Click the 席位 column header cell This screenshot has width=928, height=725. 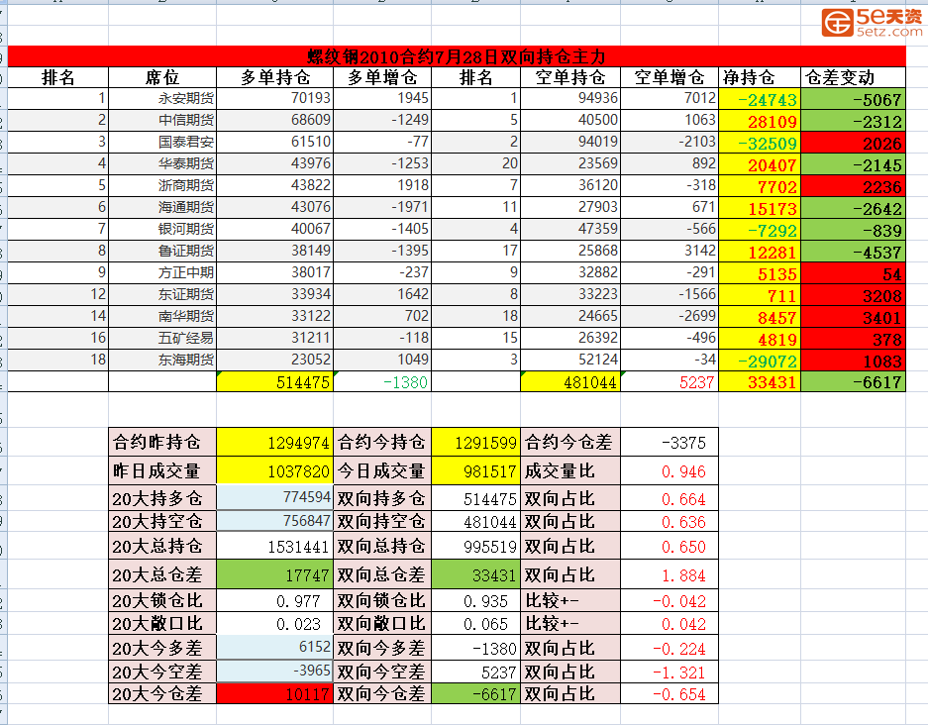point(162,77)
